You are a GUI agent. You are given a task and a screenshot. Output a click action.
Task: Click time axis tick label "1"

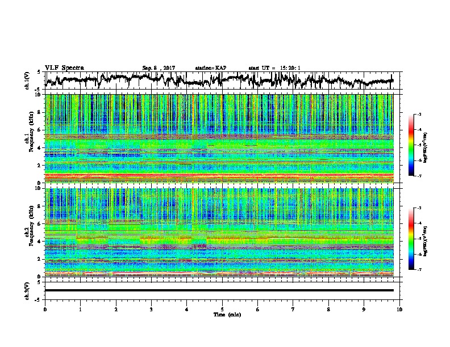pos(81,310)
